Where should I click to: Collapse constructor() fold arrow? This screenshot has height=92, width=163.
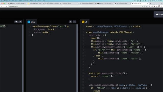click(x=85, y=35)
